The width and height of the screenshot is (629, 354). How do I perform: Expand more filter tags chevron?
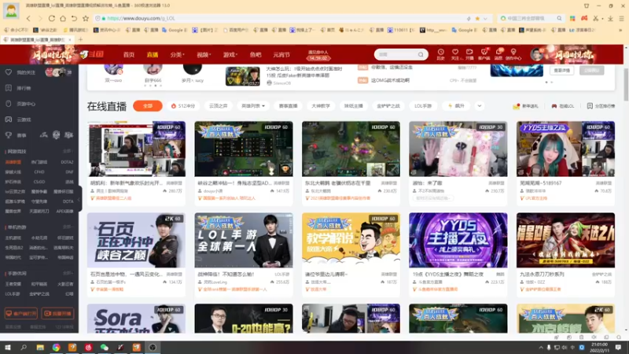480,106
